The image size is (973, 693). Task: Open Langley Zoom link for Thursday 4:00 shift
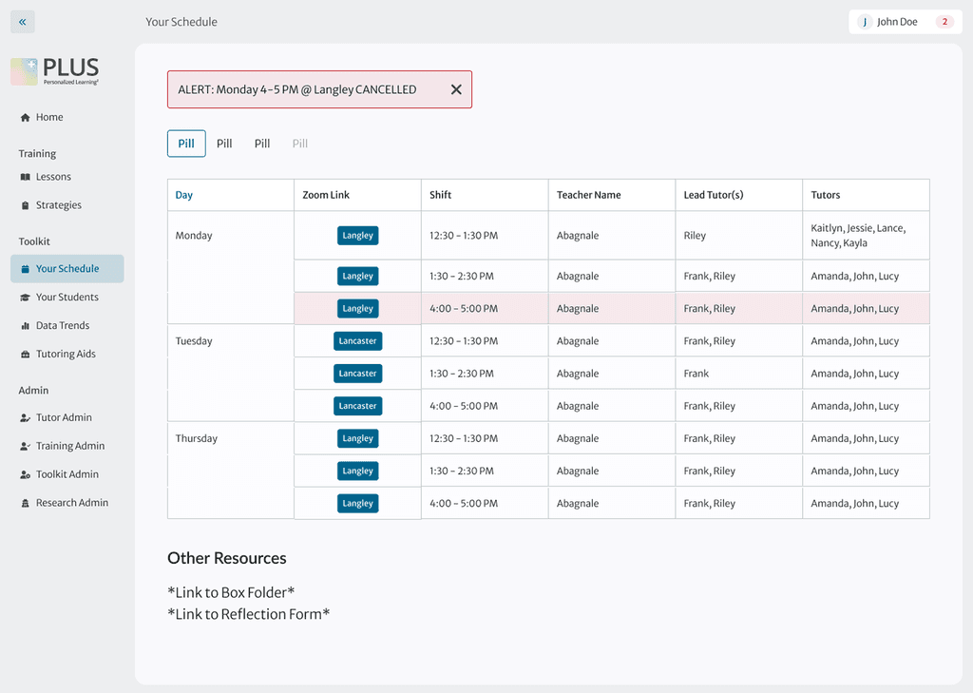(357, 504)
